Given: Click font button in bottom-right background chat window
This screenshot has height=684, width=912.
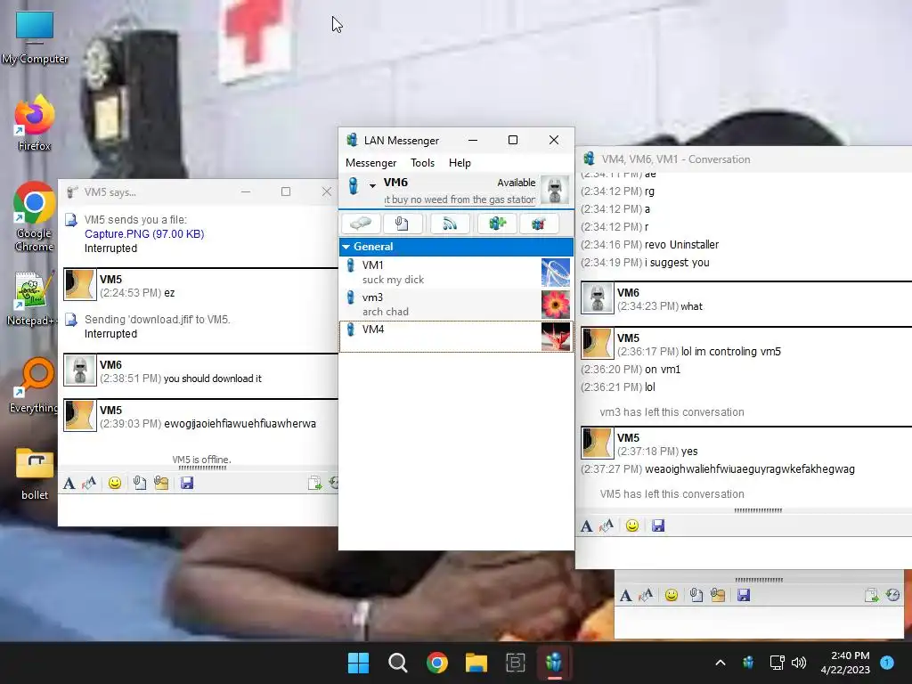Looking at the screenshot, I should 626,596.
